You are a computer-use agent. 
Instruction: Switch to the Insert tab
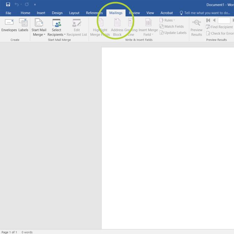coord(41,13)
